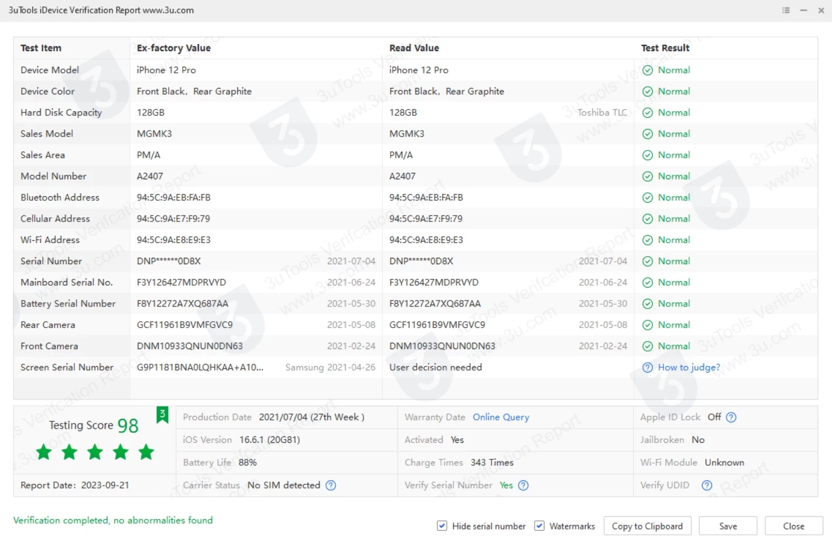Click green check icon in Battery Serial row
The width and height of the screenshot is (832, 546).
click(x=648, y=303)
